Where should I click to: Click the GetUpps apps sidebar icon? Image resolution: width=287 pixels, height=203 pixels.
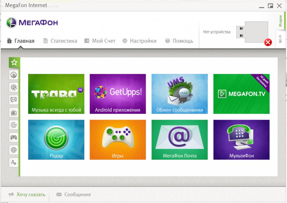pos(14,87)
